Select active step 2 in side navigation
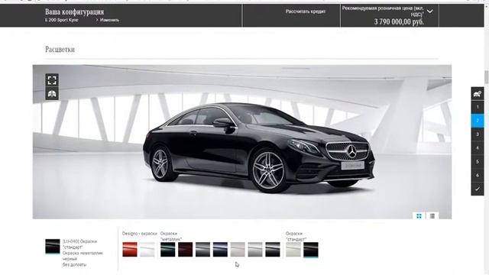The width and height of the screenshot is (489, 275). click(x=477, y=121)
